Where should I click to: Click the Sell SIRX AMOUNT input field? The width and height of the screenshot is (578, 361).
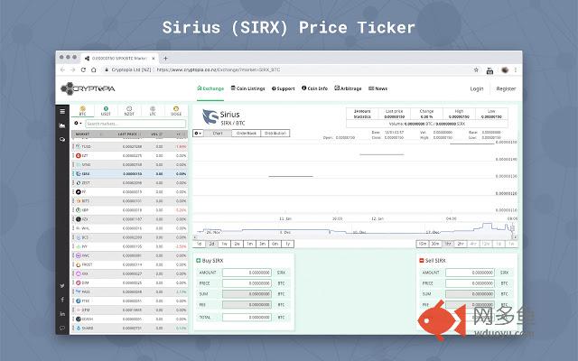470,273
